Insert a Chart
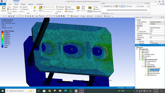165x93 pixels. [x=59, y=11]
